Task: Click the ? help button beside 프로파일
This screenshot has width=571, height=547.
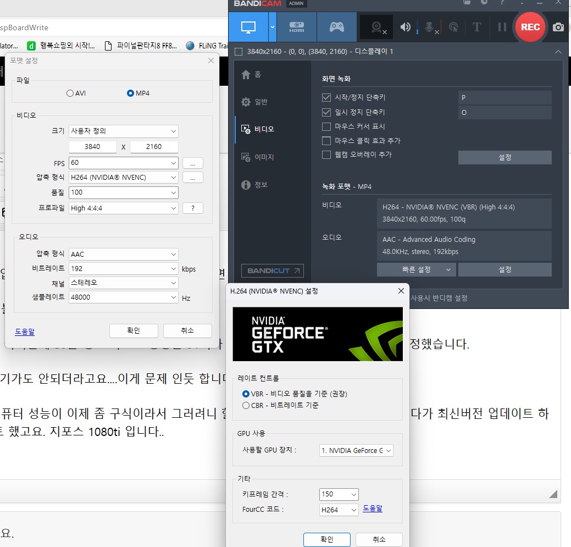Action: tap(193, 208)
